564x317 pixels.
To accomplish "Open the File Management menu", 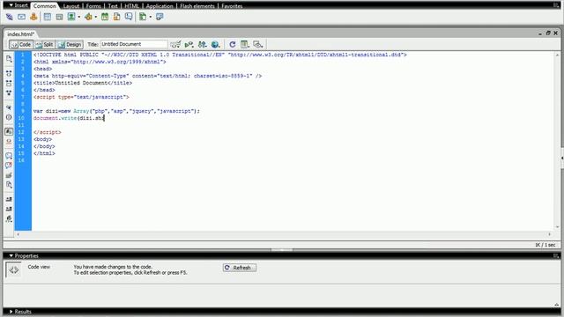I will 202,45.
